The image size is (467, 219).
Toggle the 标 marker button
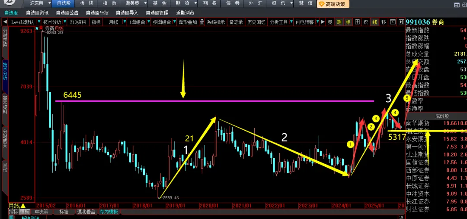coord(348,22)
